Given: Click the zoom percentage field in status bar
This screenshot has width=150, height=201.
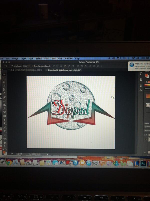Looking at the screenshot, I should tap(12, 154).
